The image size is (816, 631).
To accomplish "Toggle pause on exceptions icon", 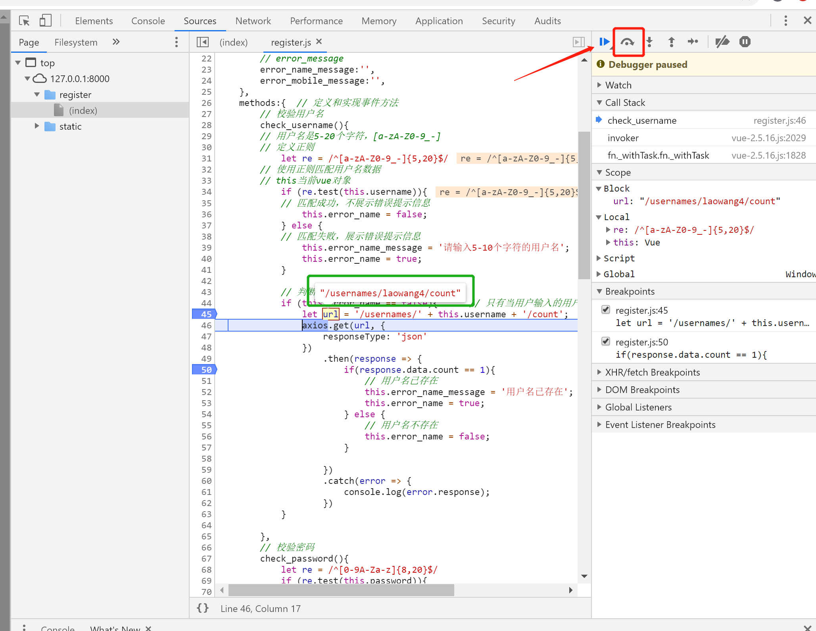I will point(745,42).
